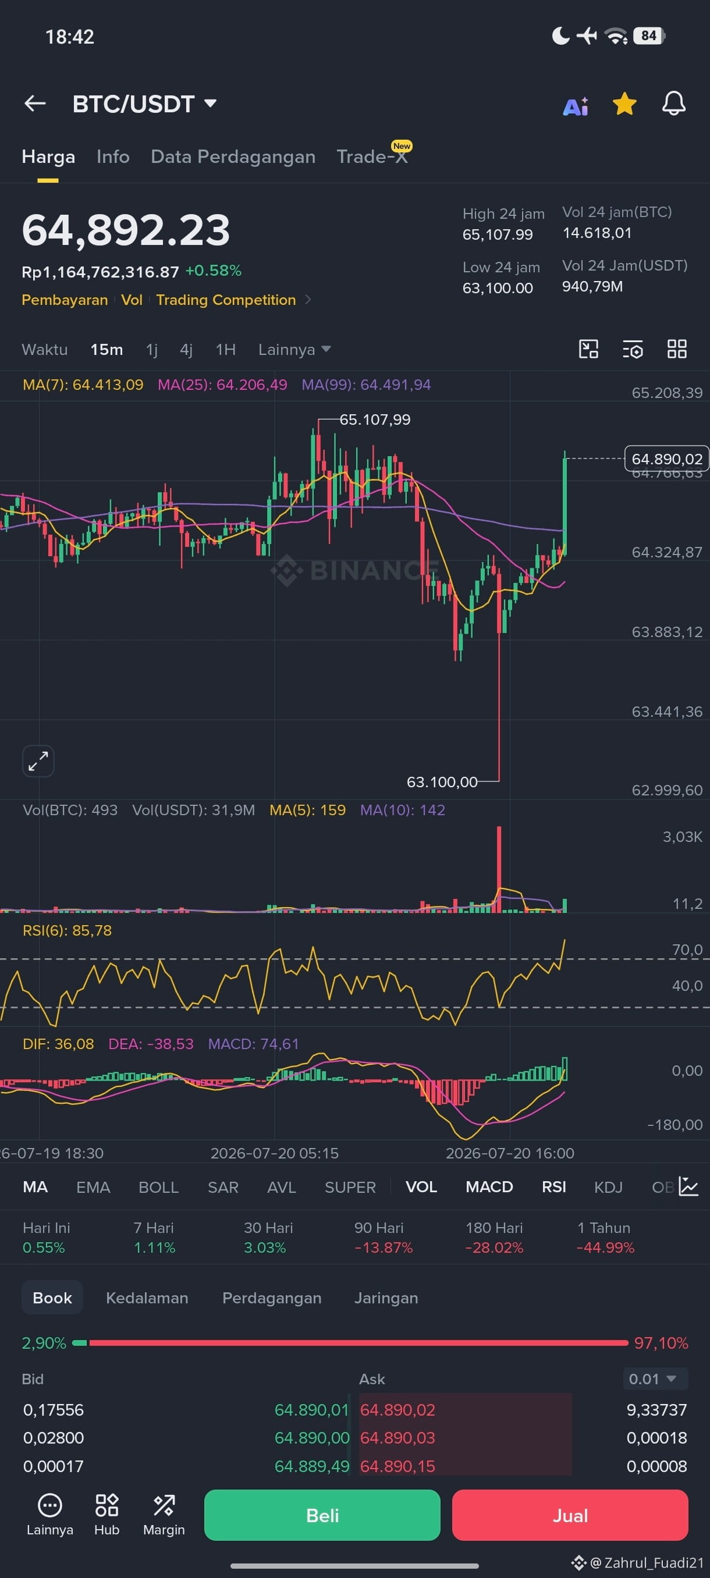Toggle MA indicator
Viewport: 710px width, 1578px height.
[35, 1186]
